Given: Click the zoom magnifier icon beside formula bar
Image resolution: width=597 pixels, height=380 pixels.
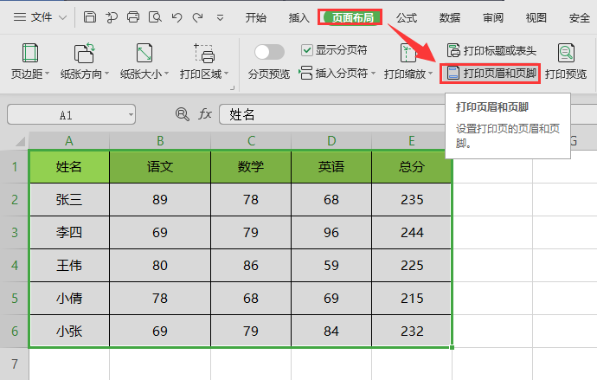Looking at the screenshot, I should [183, 114].
